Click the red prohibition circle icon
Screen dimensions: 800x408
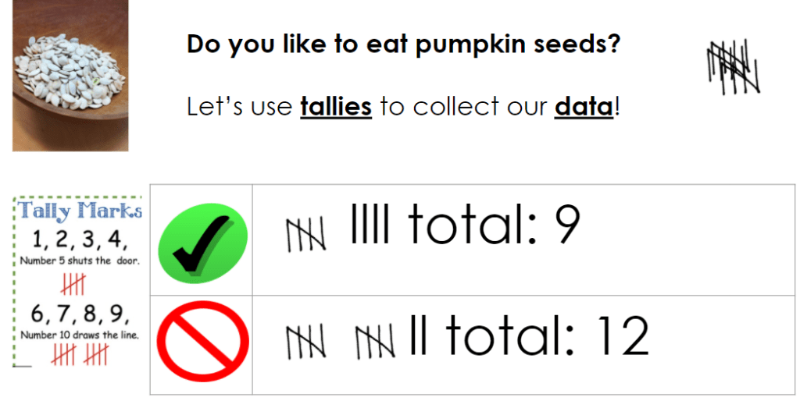click(202, 342)
